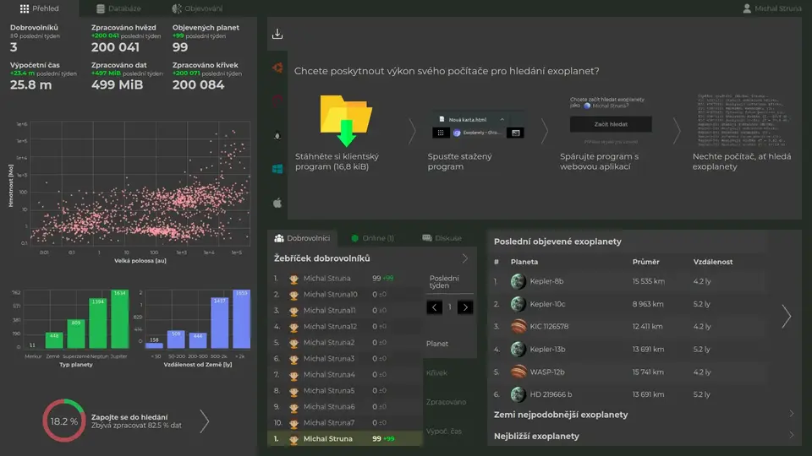This screenshot has height=456, width=812.
Task: Select the Ubuntu client icon
Action: tap(277, 68)
